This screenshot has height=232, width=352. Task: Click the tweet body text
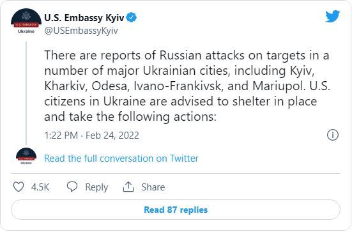click(187, 86)
